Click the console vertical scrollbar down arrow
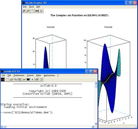The height and width of the screenshot is (129, 138). pos(96,124)
